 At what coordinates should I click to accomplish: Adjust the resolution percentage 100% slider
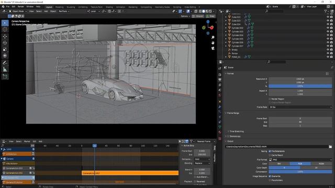[300, 86]
